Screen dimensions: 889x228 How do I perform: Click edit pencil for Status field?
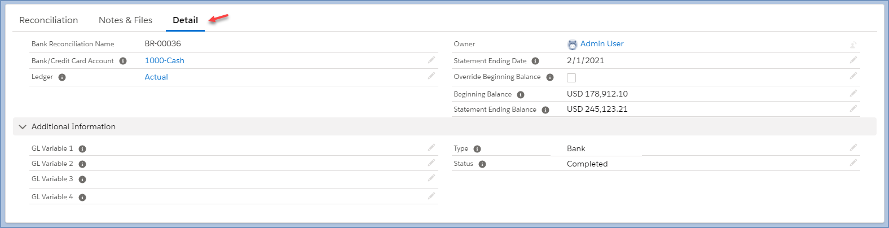(853, 163)
